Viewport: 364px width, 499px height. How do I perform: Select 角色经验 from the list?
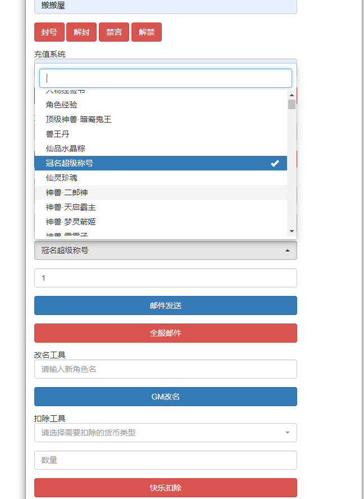(62, 105)
